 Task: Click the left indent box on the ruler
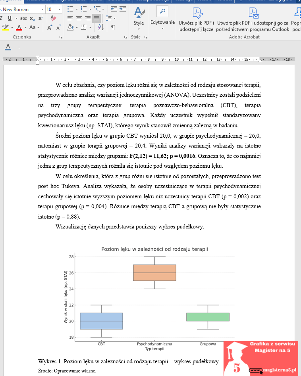point(37,63)
